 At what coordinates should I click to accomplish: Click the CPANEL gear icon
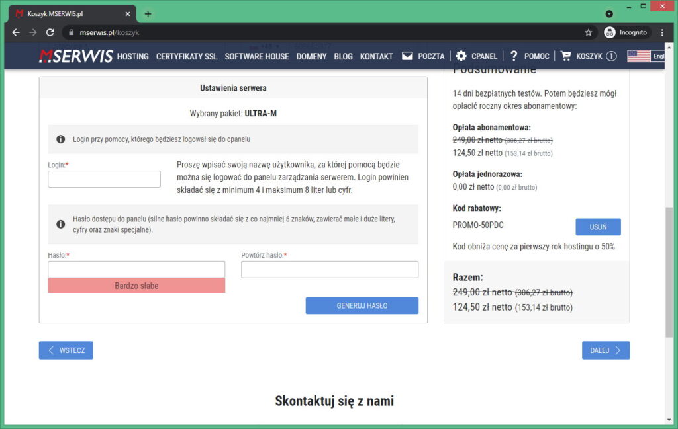(461, 56)
